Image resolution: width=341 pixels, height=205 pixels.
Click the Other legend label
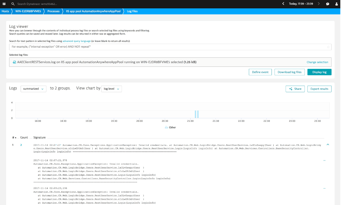pyautogui.click(x=172, y=127)
